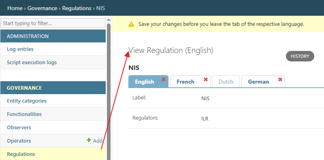This screenshot has width=324, height=160.
Task: Open Operators in the sidebar
Action: 19,141
